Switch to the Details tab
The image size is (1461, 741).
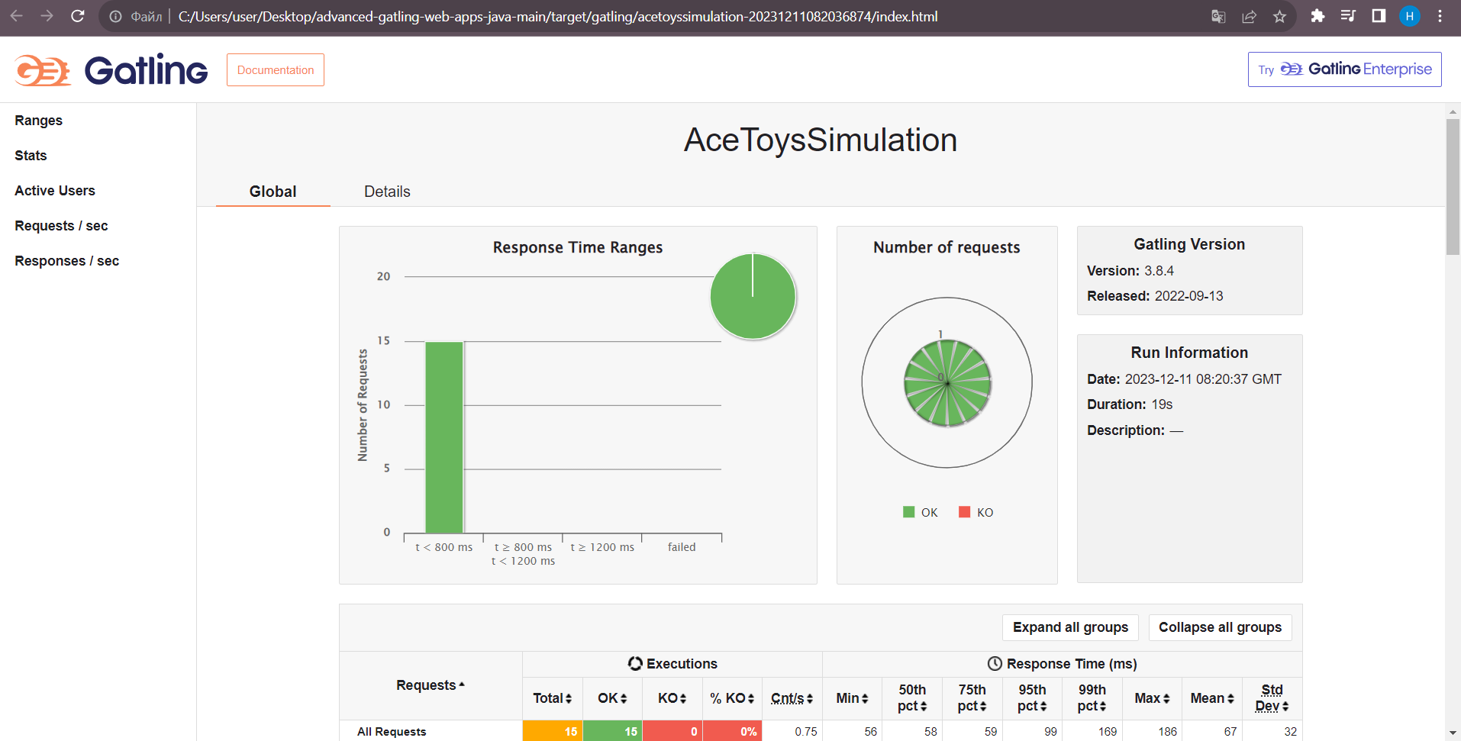pos(387,192)
